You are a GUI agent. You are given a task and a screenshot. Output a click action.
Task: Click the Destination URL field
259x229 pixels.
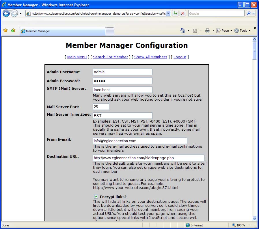point(148,158)
